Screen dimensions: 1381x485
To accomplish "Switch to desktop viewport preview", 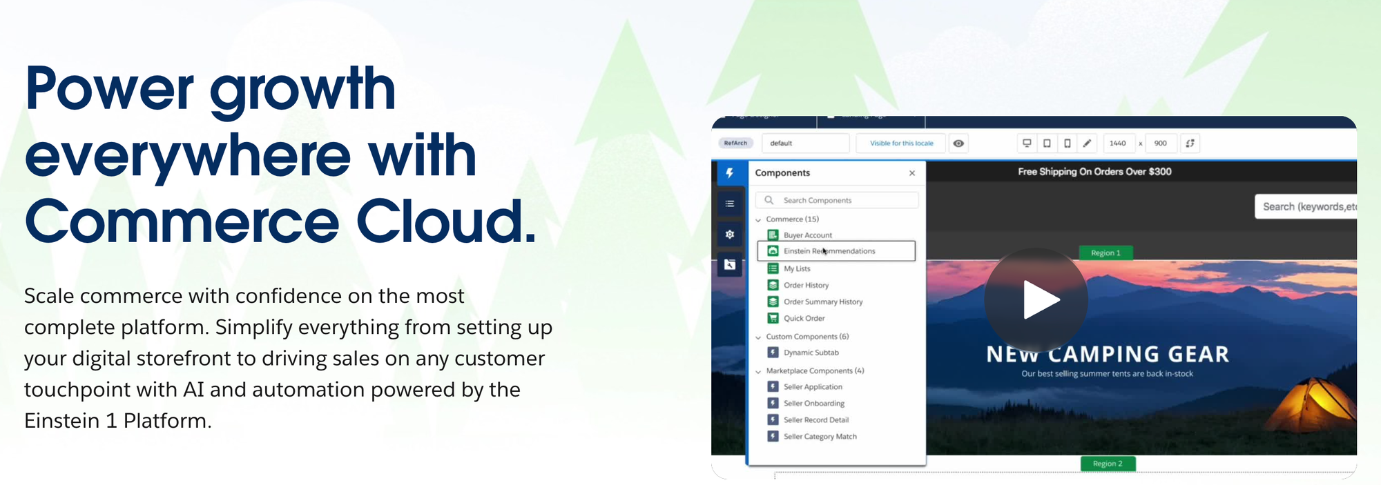I will (1027, 143).
